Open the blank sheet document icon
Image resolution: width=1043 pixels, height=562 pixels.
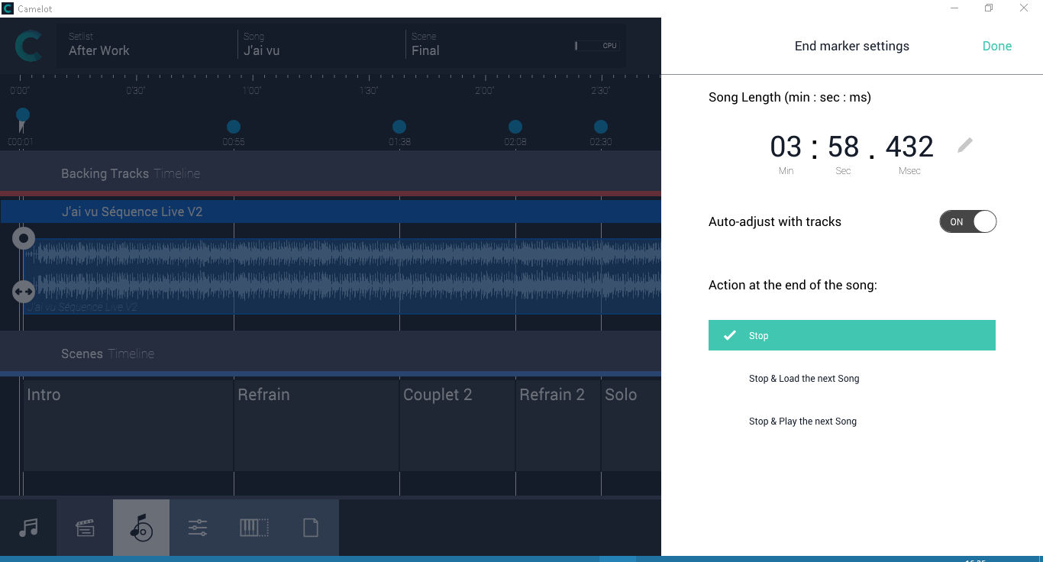tap(311, 528)
